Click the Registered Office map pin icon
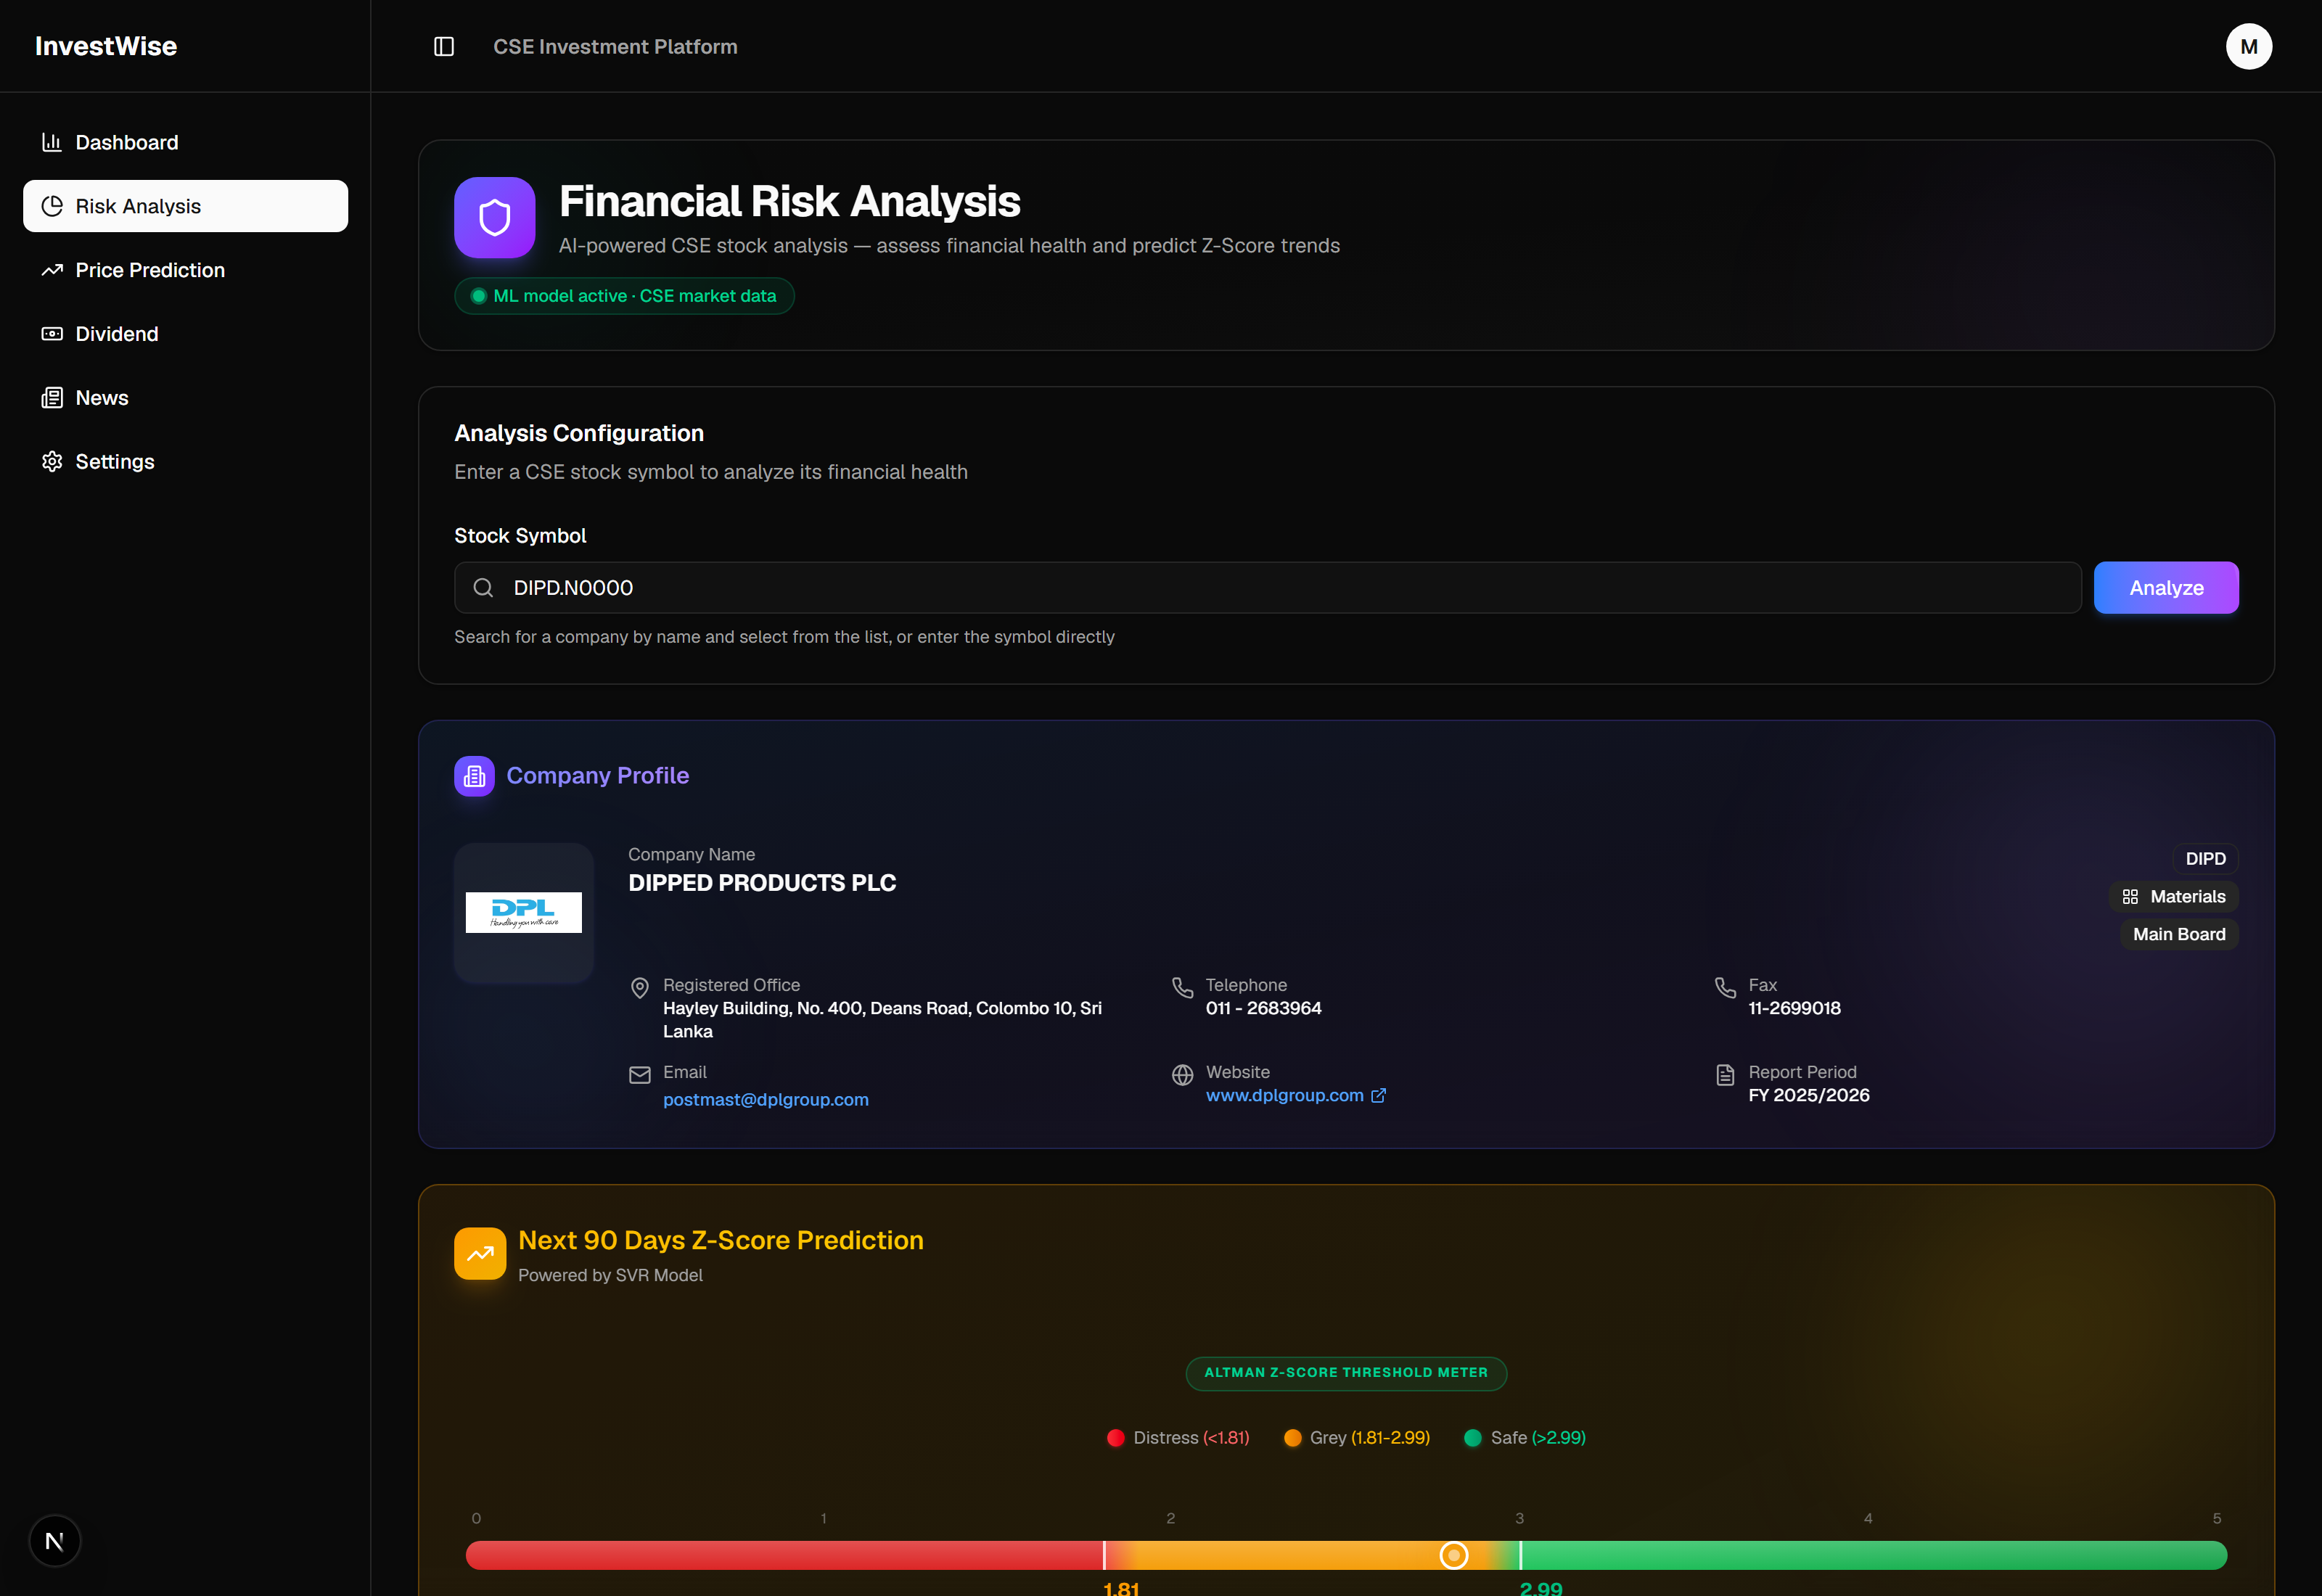The image size is (2322, 1596). 640,988
